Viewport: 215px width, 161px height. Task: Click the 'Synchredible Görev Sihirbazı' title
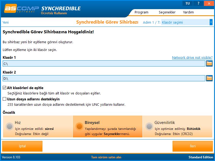107,22
